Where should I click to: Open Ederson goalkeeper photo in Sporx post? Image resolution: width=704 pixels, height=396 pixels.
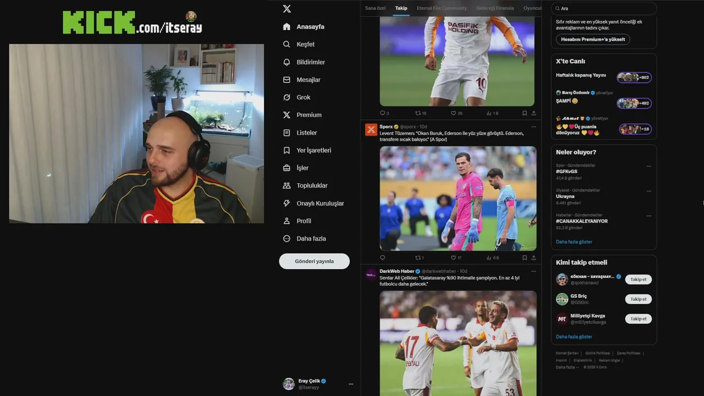[x=458, y=199]
